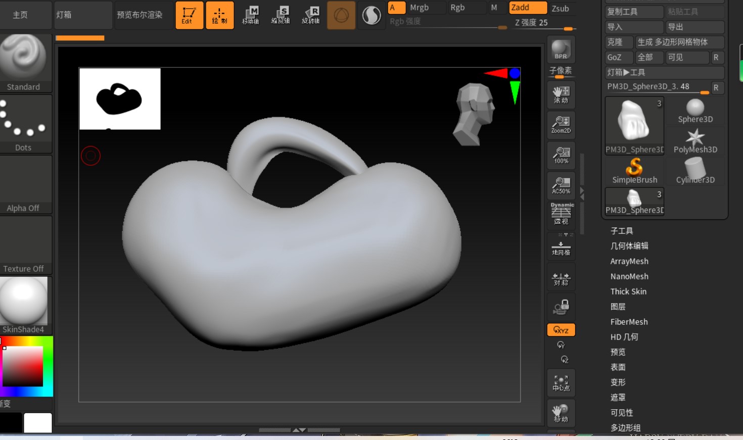Expand the 可见性 visibility section
Image resolution: width=743 pixels, height=440 pixels.
(622, 413)
